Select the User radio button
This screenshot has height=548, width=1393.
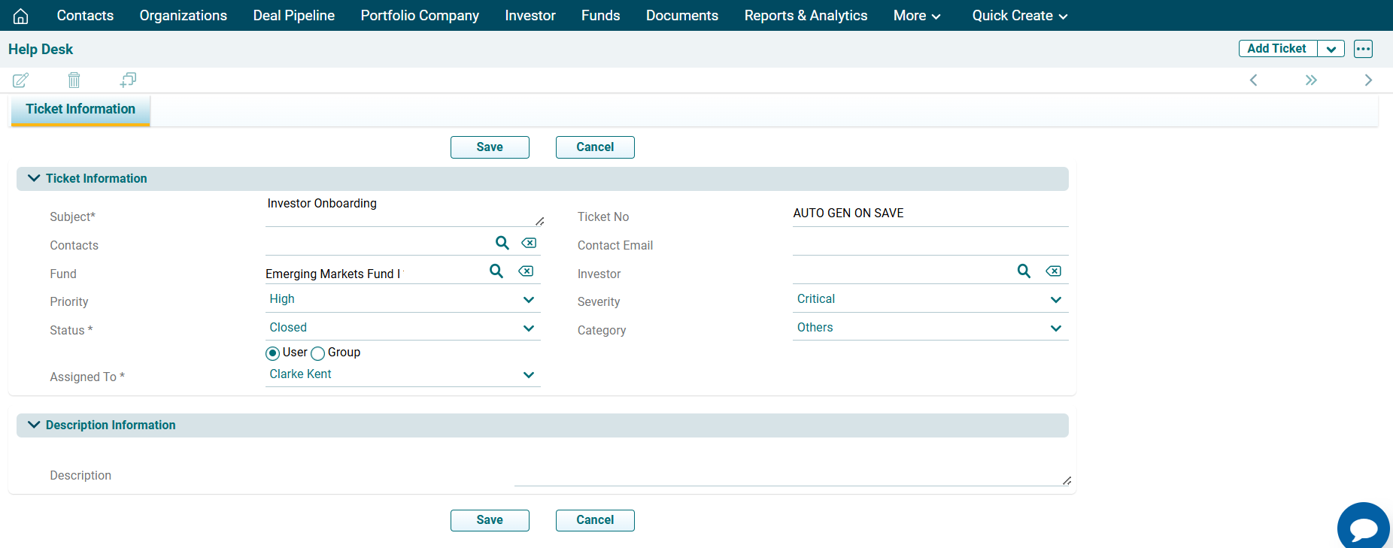click(x=273, y=353)
